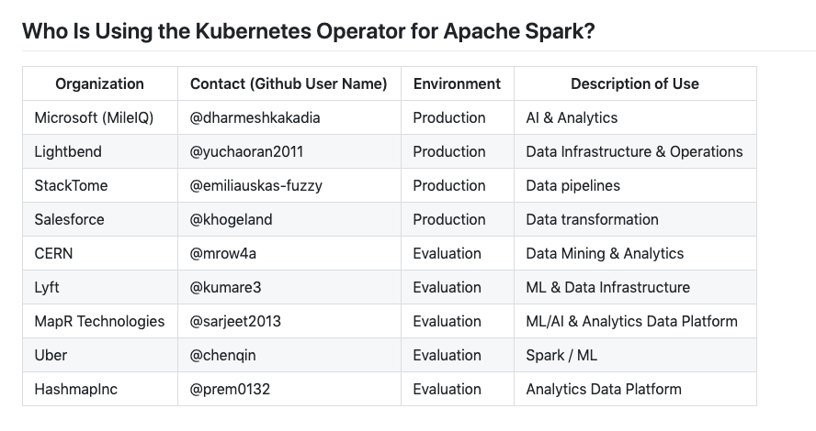Click the '@yuchaoran2011' contact
The height and width of the screenshot is (431, 816).
coord(246,151)
